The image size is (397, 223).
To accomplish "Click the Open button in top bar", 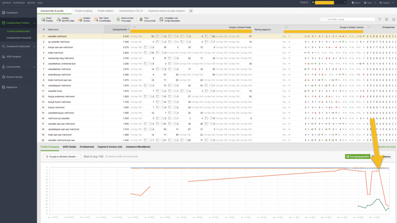I will [368, 3].
